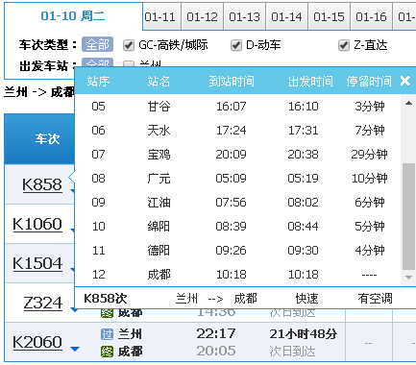Image resolution: width=416 pixels, height=365 pixels.
Task: Select station 成都 in stop list row 12
Action: (159, 275)
